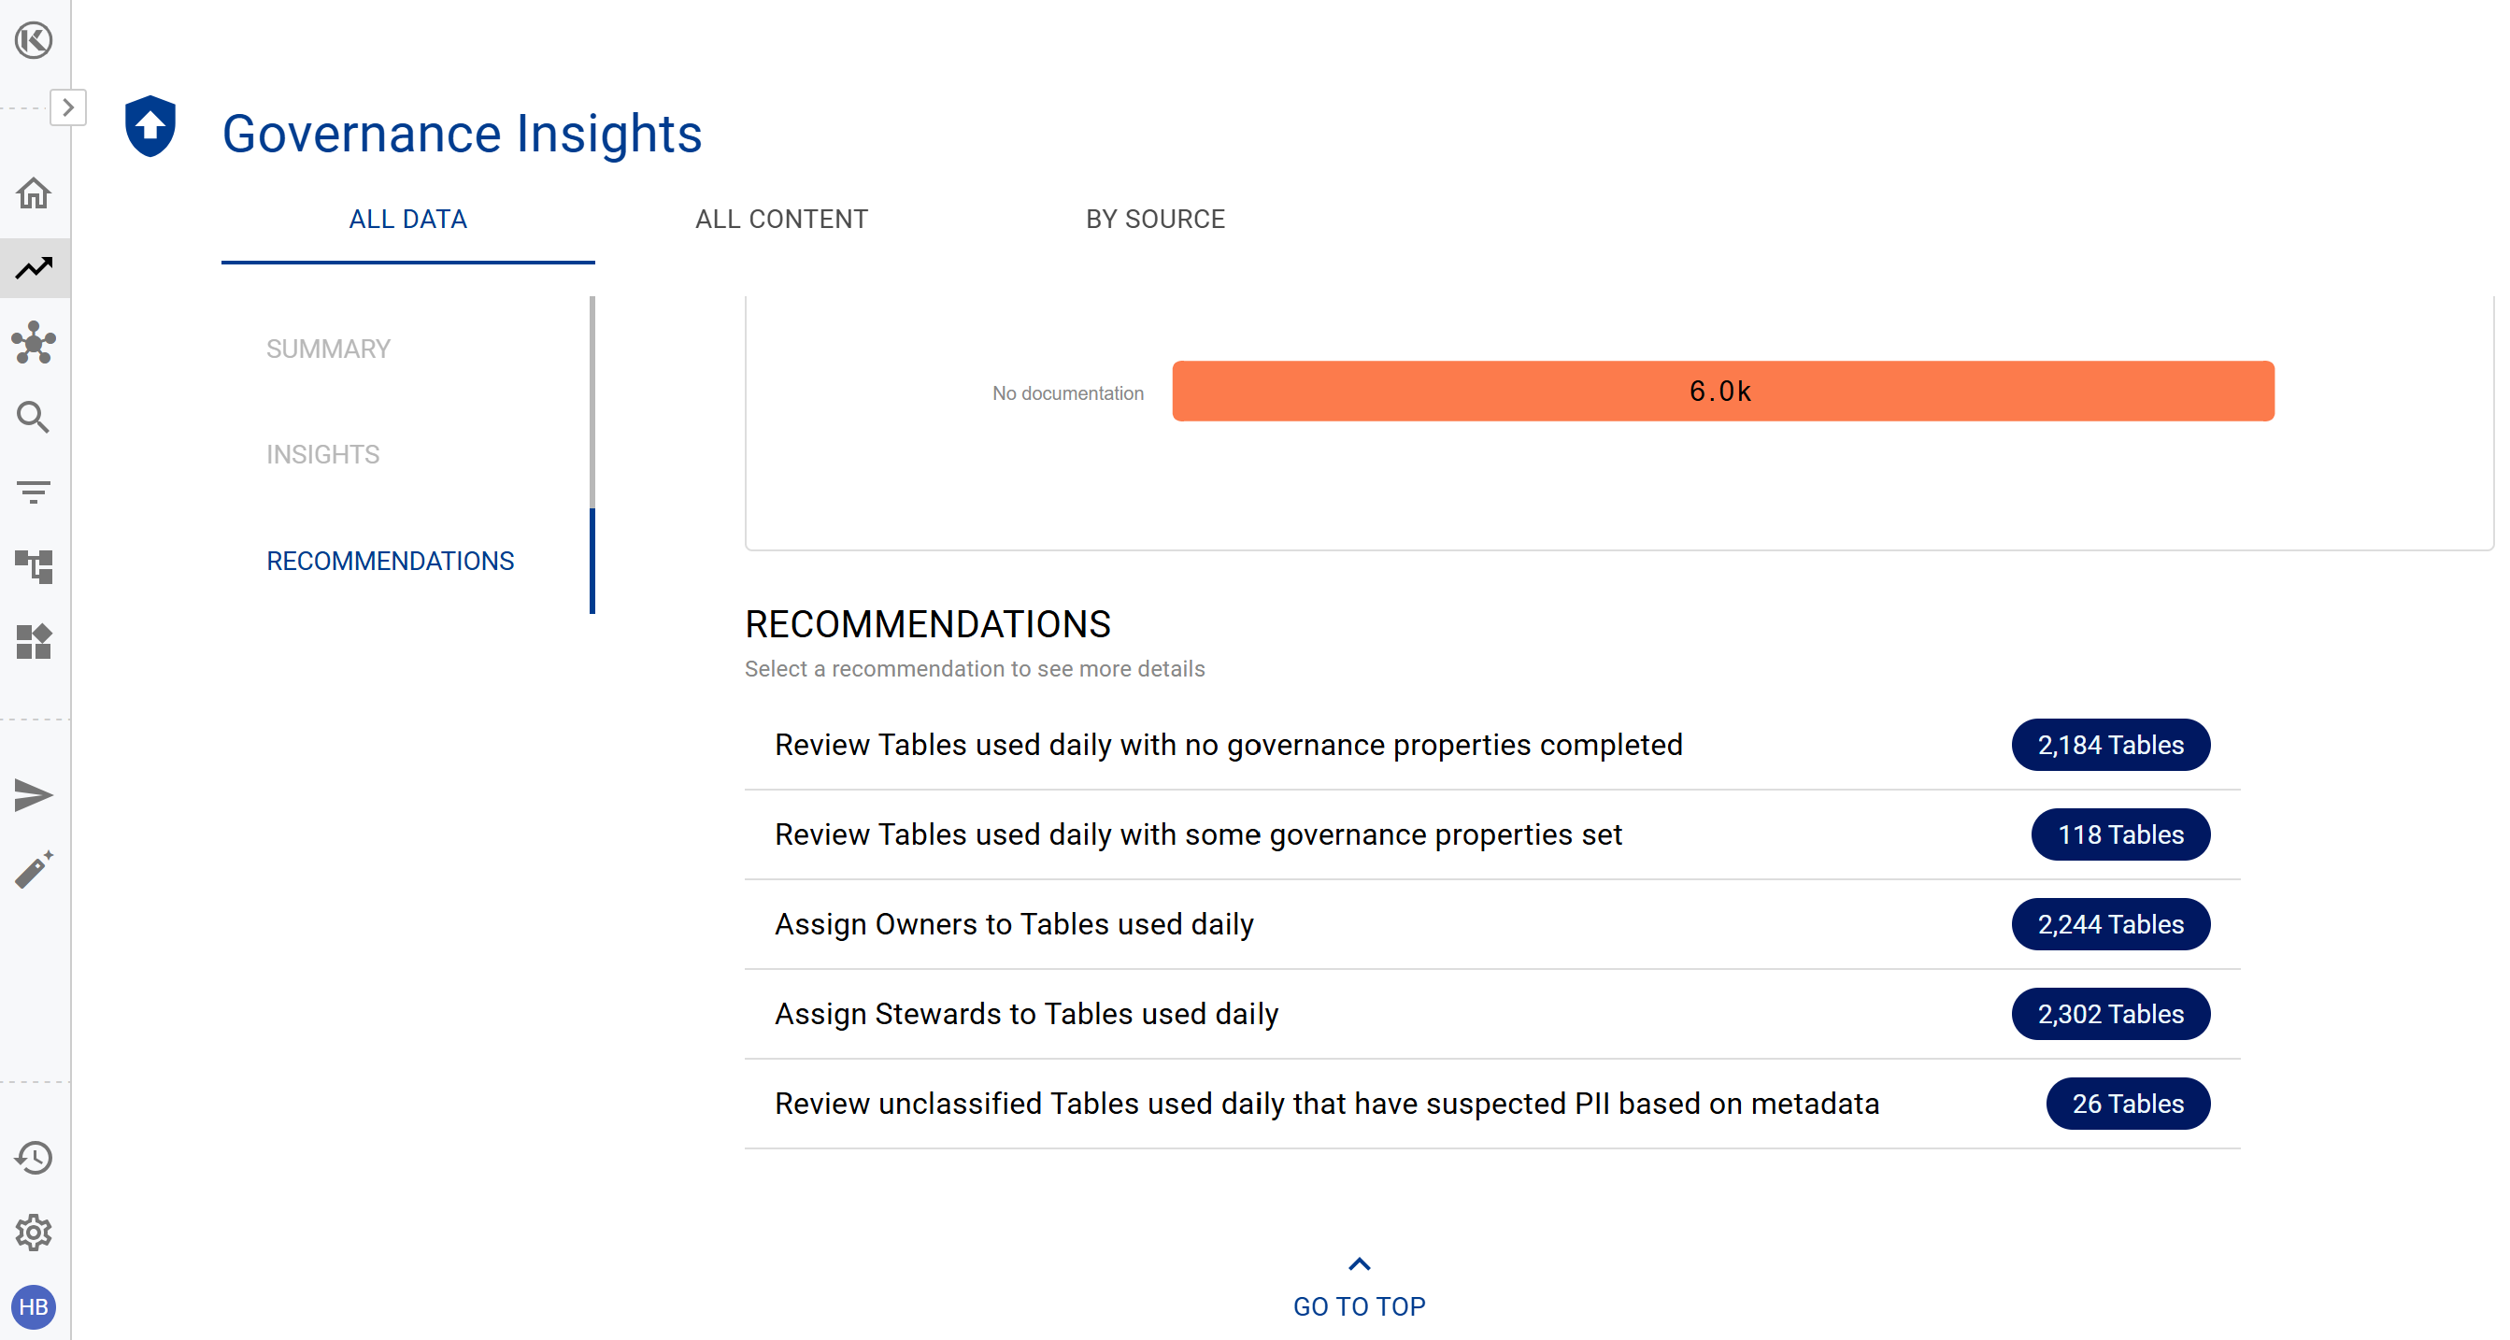Expand the sidebar with chevron arrow
Image resolution: width=2510 pixels, height=1340 pixels.
click(x=67, y=107)
